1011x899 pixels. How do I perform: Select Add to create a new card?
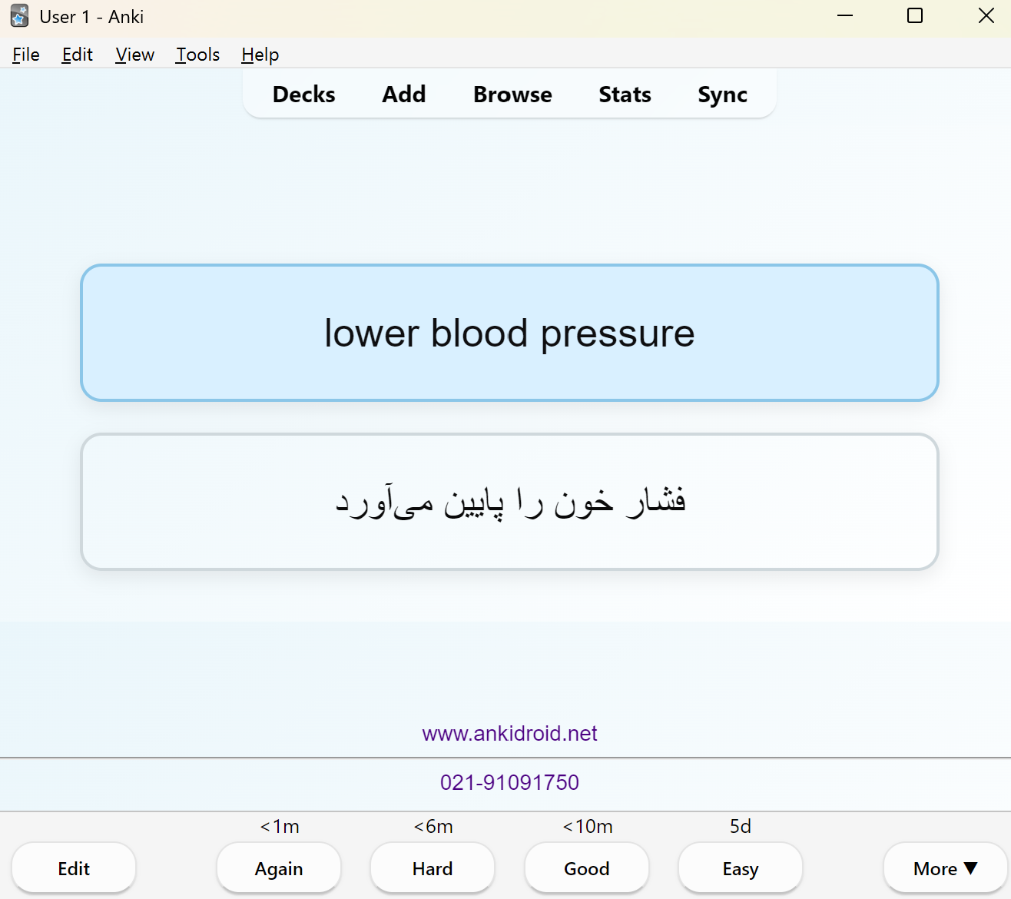click(404, 95)
